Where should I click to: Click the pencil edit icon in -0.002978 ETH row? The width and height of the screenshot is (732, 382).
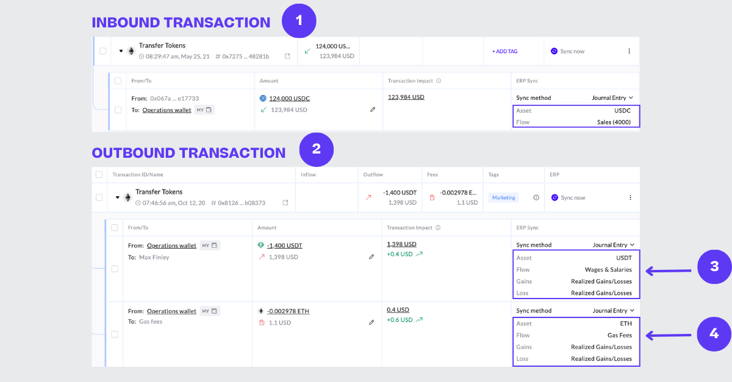(371, 322)
